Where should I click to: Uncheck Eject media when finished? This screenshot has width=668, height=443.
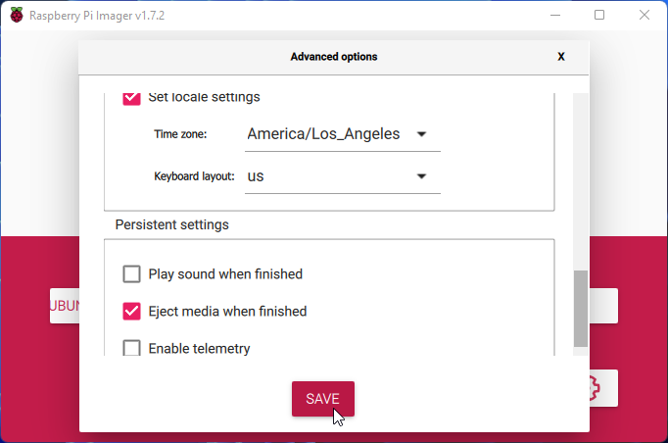131,312
